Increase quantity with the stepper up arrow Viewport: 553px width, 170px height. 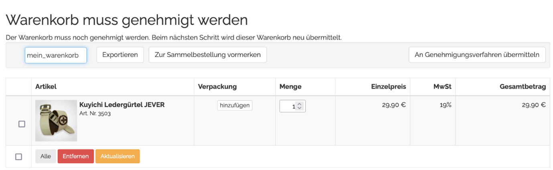(300, 104)
